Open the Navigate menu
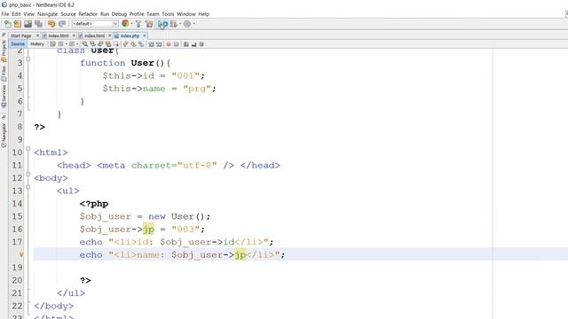This screenshot has width=568, height=319. [47, 14]
